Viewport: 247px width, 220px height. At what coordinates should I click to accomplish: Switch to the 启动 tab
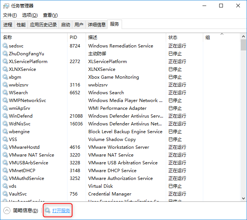click(66, 24)
